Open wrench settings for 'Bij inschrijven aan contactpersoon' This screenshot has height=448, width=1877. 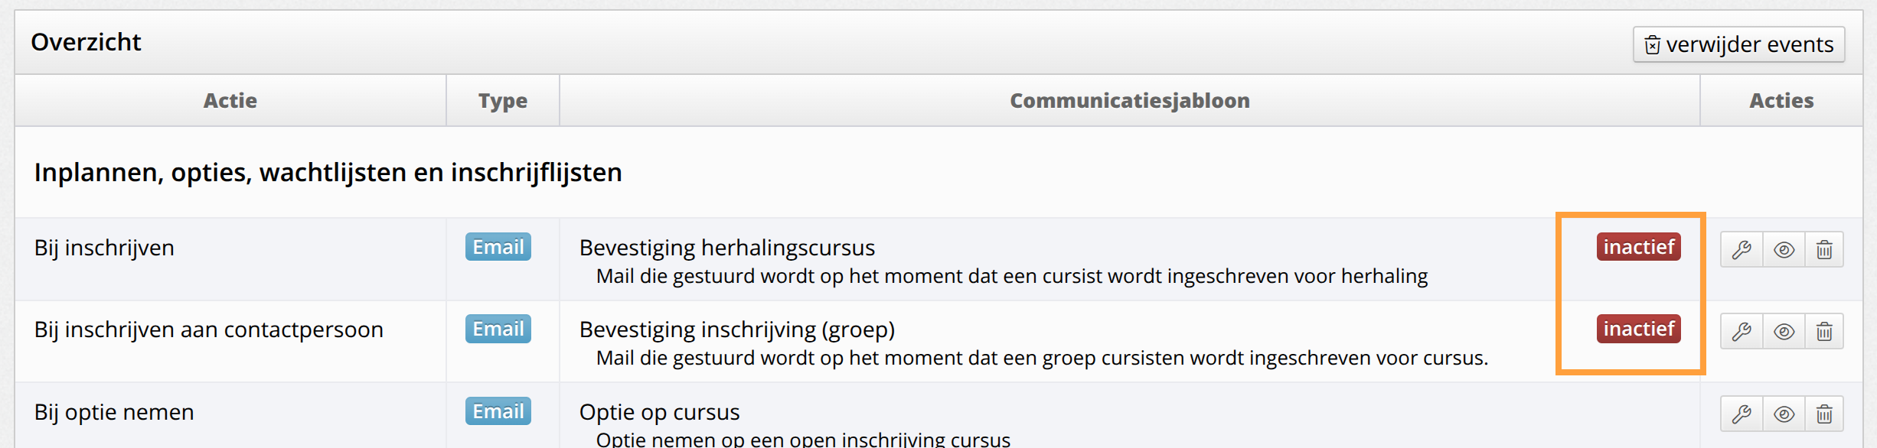(1742, 331)
